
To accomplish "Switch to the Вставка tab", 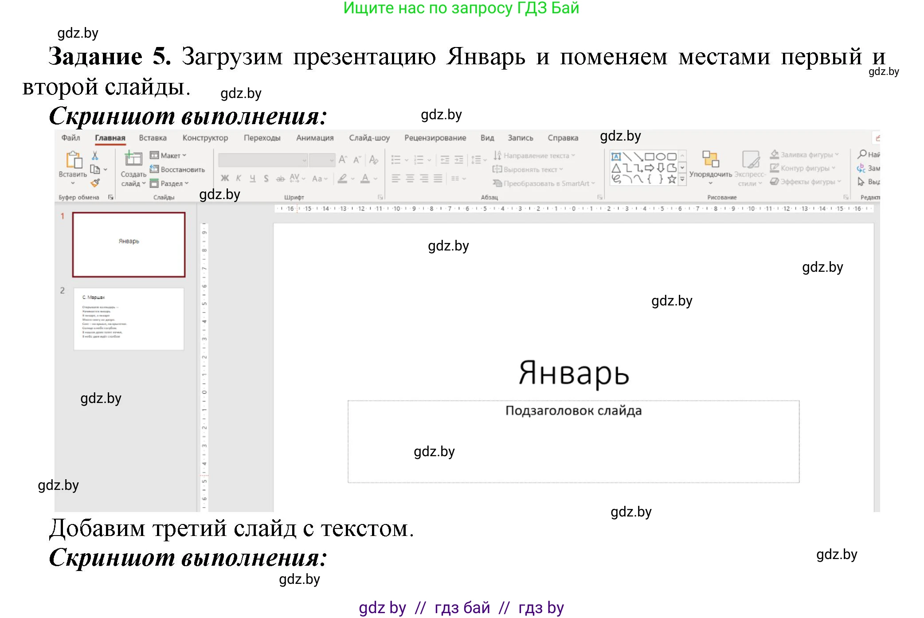I will 152,138.
